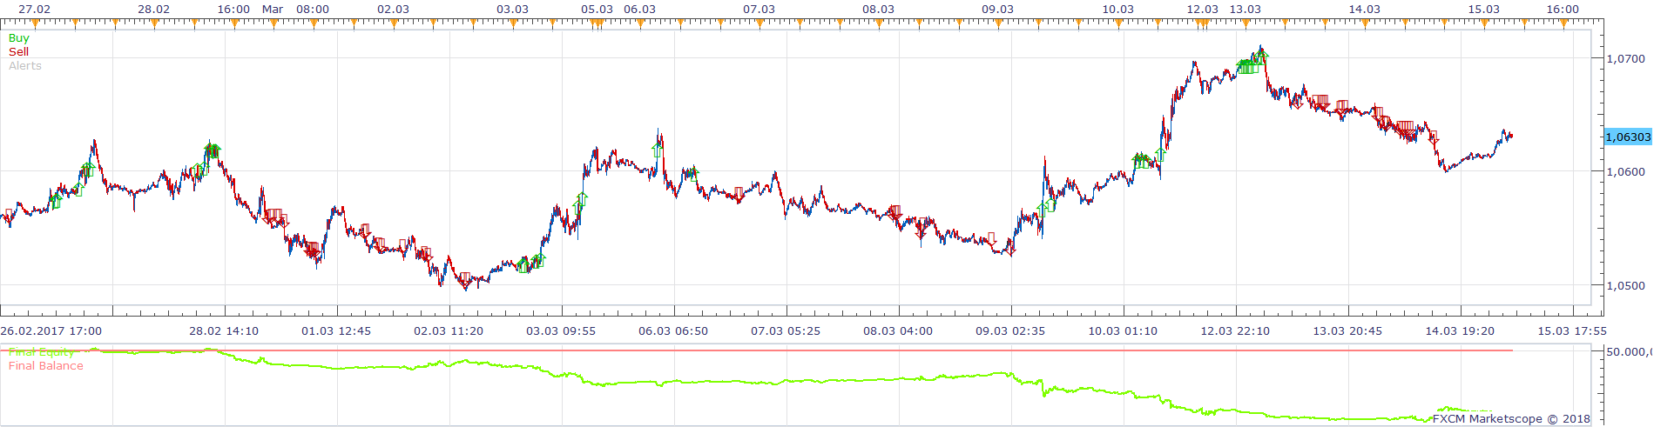Click the 08.03 04:00 timestamp
Viewport: 1654px width, 427px height.
click(x=898, y=331)
